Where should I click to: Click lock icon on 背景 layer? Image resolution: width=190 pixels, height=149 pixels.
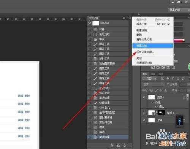(184, 120)
